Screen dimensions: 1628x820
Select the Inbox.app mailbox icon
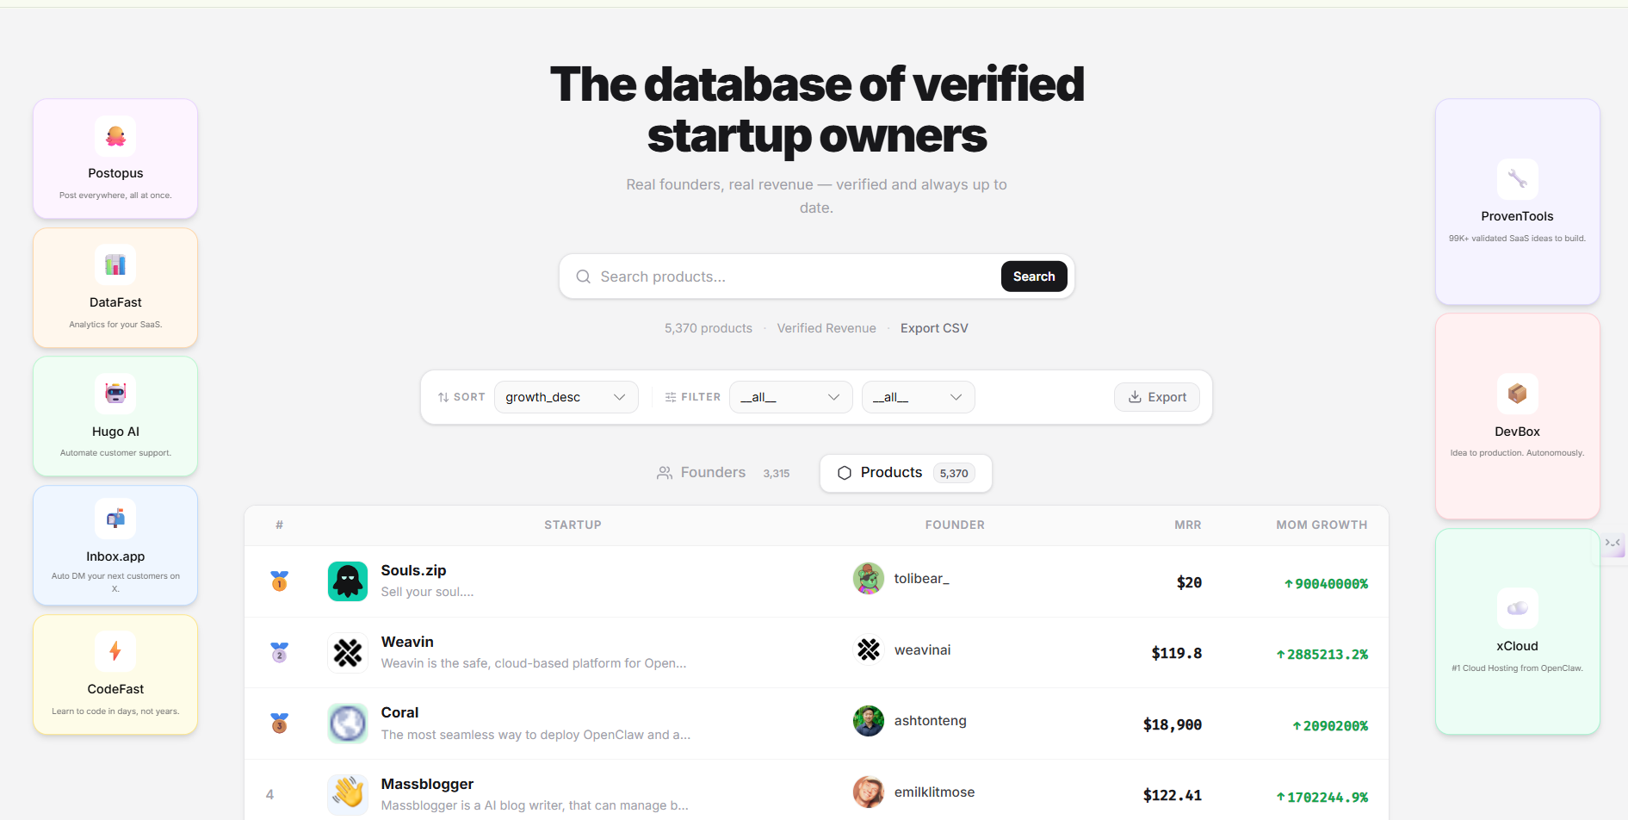click(x=115, y=519)
